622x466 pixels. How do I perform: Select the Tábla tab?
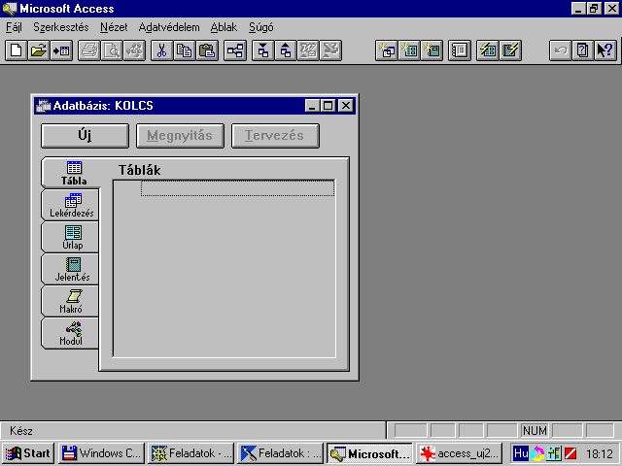tap(72, 173)
